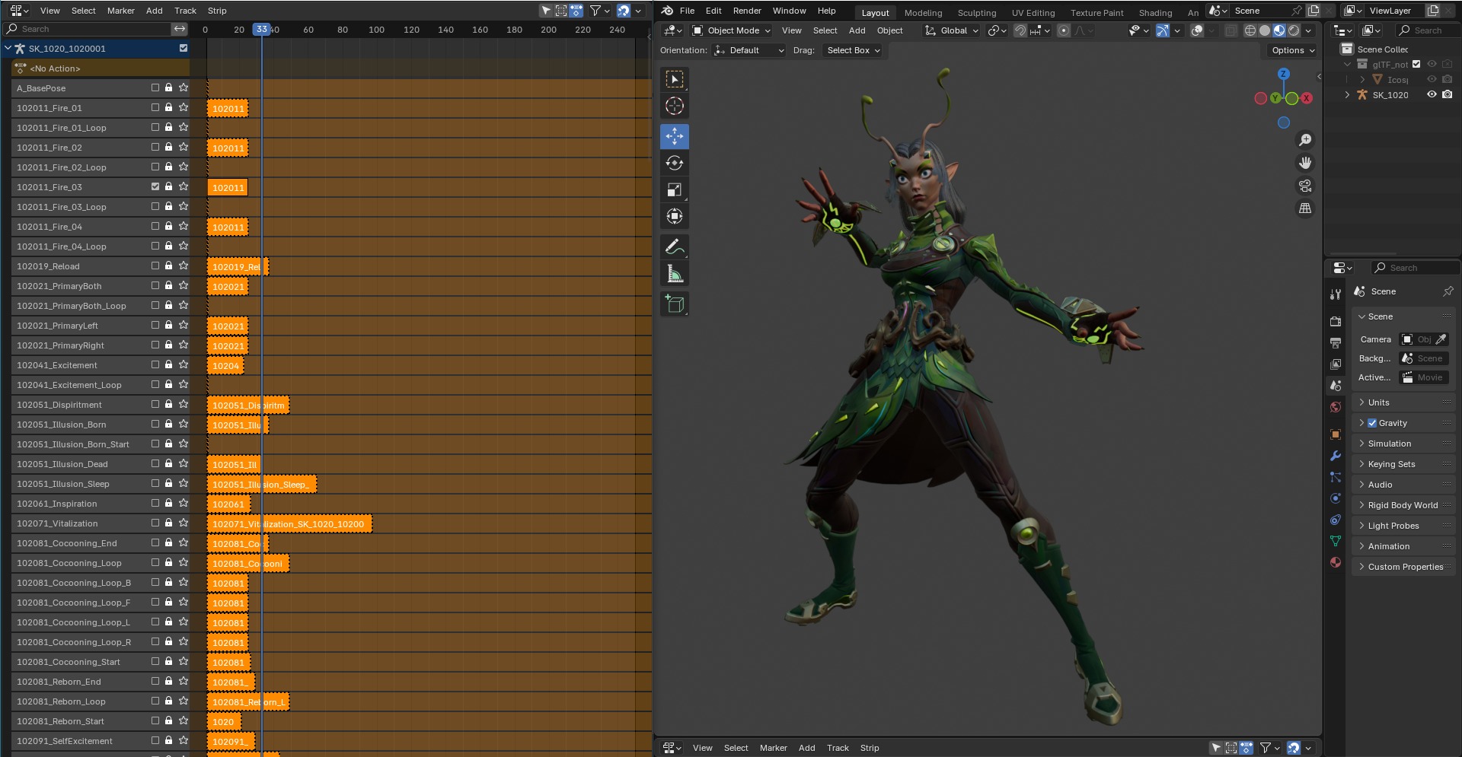The height and width of the screenshot is (757, 1462).
Task: Open the Tool properties tab
Action: point(1336,294)
